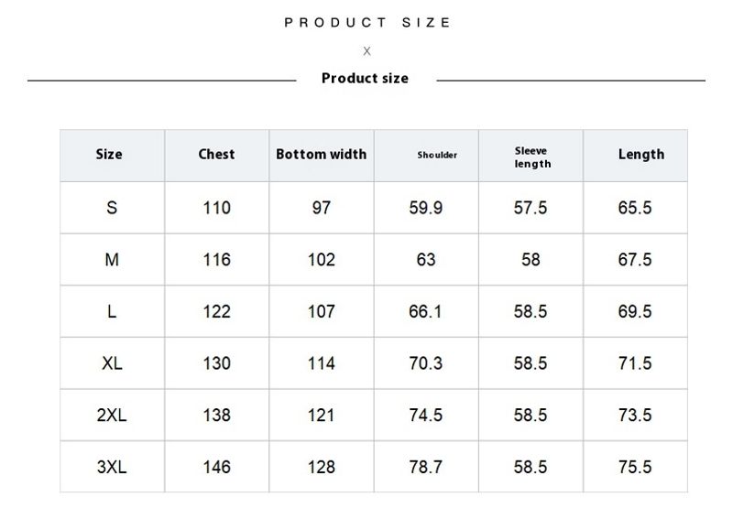Click the M size row label
733x519 pixels.
click(112, 260)
